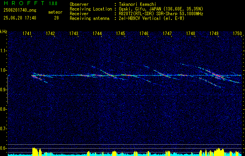Click the 'Receiving antenna' label

pos(90,18)
